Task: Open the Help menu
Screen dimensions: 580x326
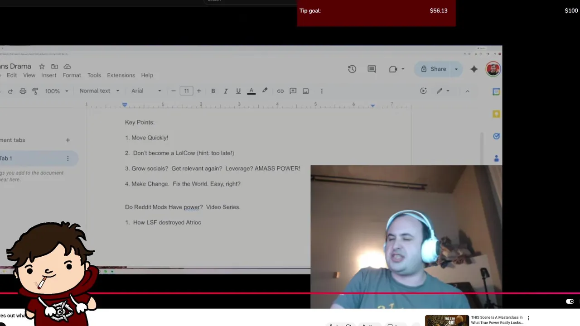Action: pyautogui.click(x=147, y=75)
